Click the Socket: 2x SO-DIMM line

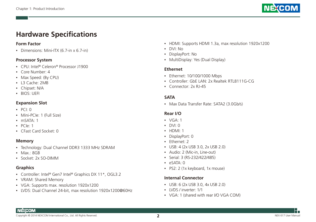coord(39,158)
